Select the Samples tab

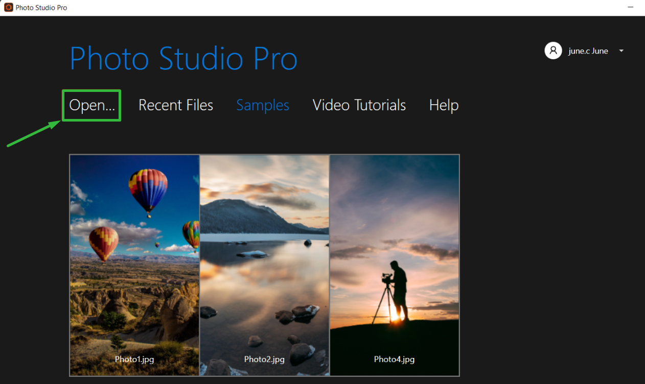click(263, 105)
